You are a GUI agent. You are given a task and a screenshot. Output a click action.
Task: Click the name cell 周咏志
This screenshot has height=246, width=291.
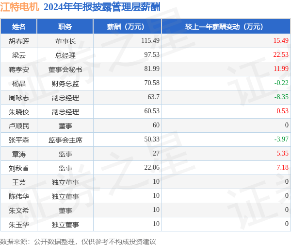pos(19,98)
